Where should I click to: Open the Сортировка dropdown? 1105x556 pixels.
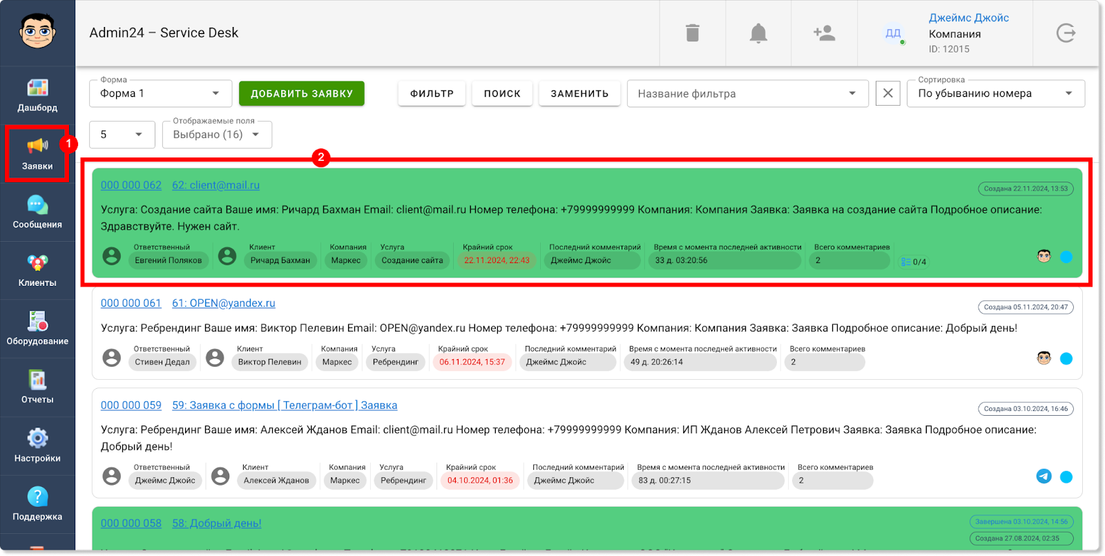pos(996,93)
